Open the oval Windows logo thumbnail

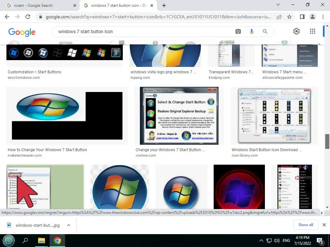pos(67,116)
